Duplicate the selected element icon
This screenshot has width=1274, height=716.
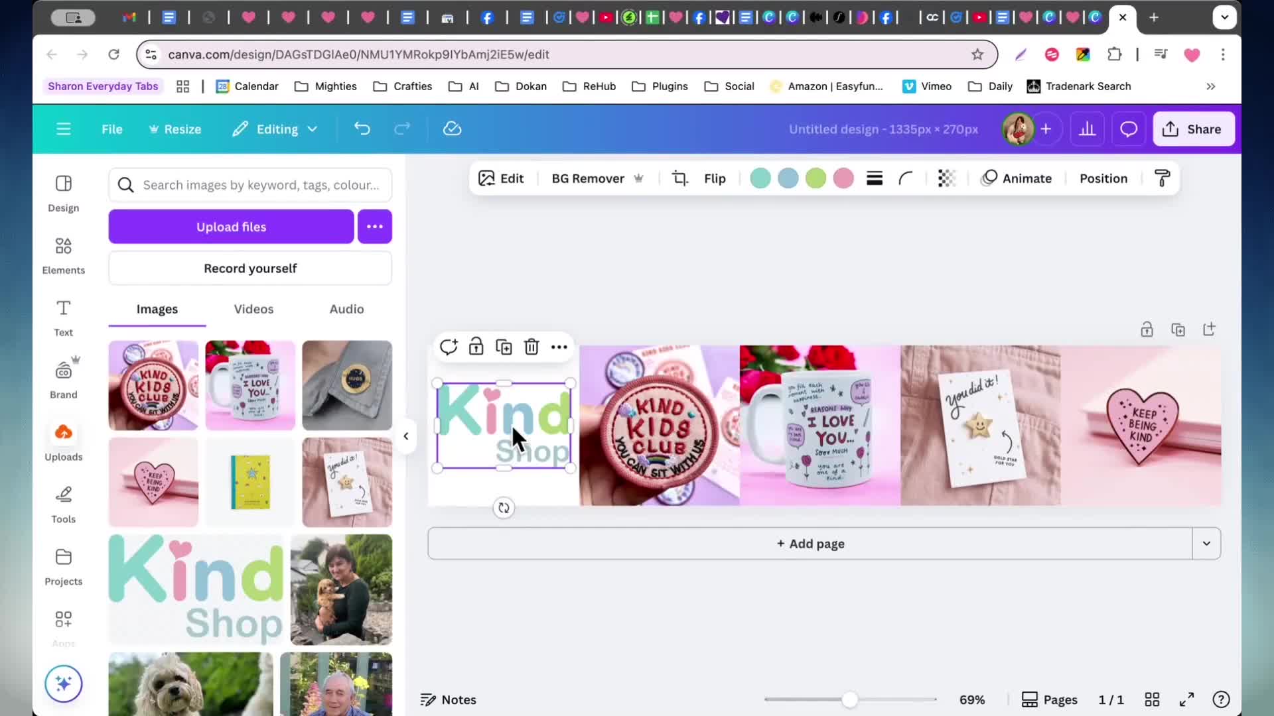coord(504,347)
